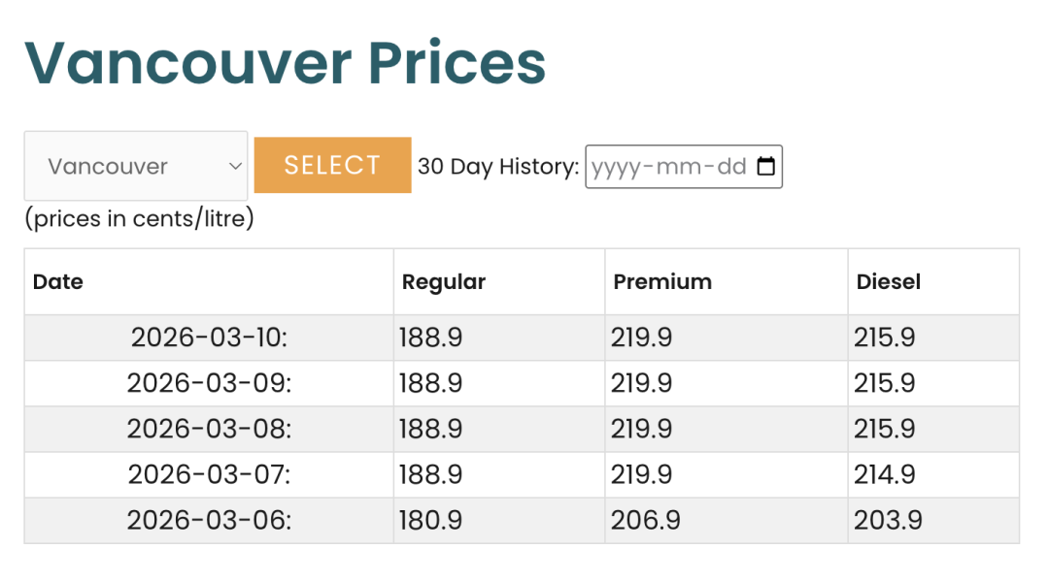Select the 2026-03-08 date cell
Image resolution: width=1049 pixels, height=581 pixels.
(x=210, y=429)
